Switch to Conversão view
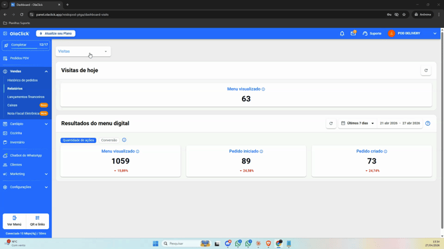 [109, 140]
